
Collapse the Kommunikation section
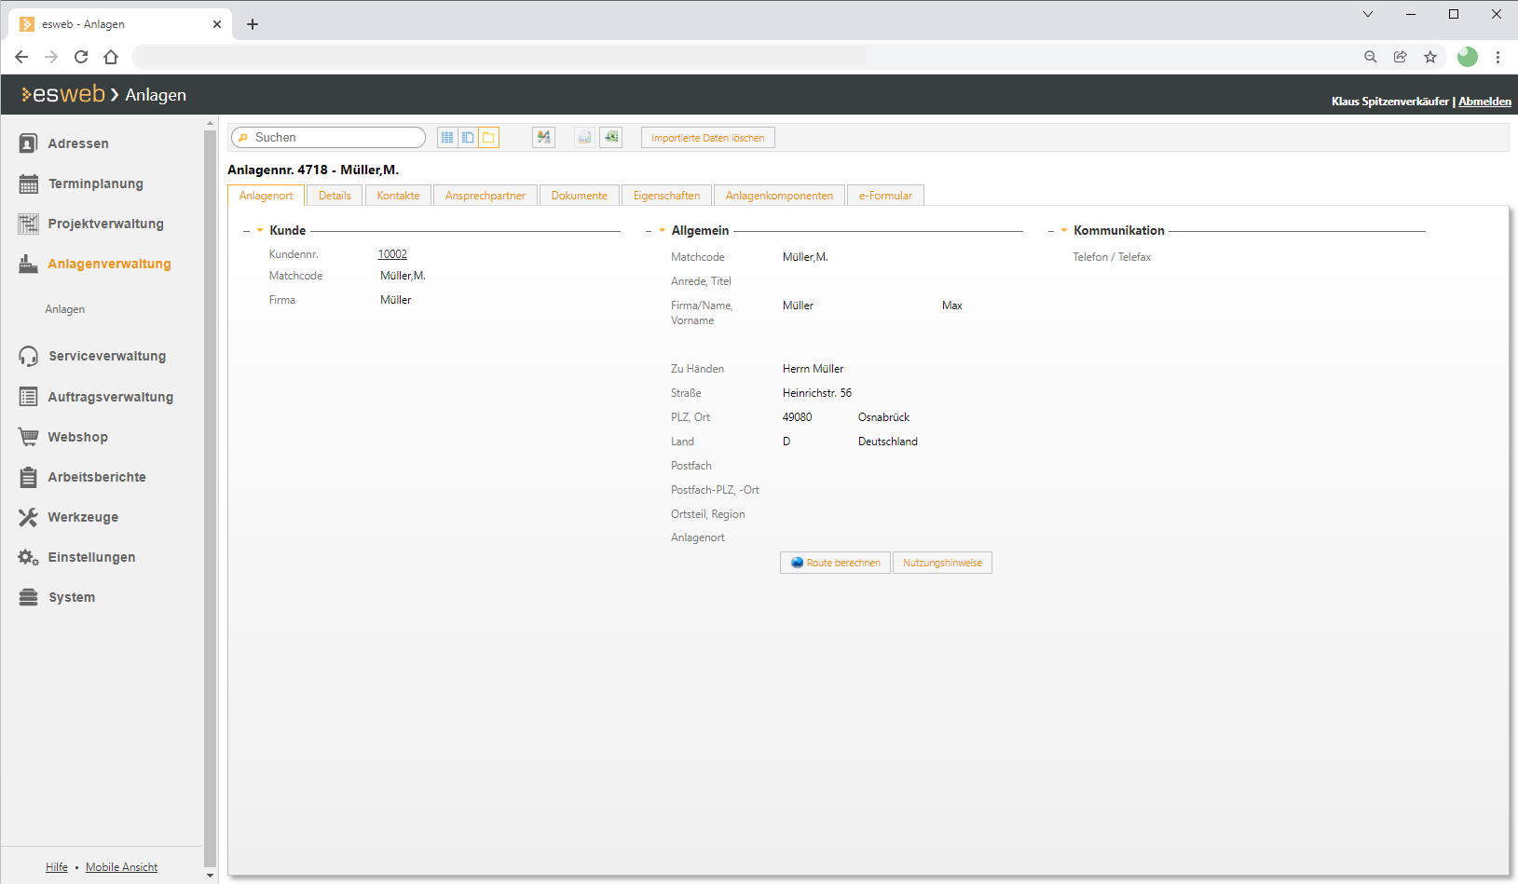click(1064, 230)
